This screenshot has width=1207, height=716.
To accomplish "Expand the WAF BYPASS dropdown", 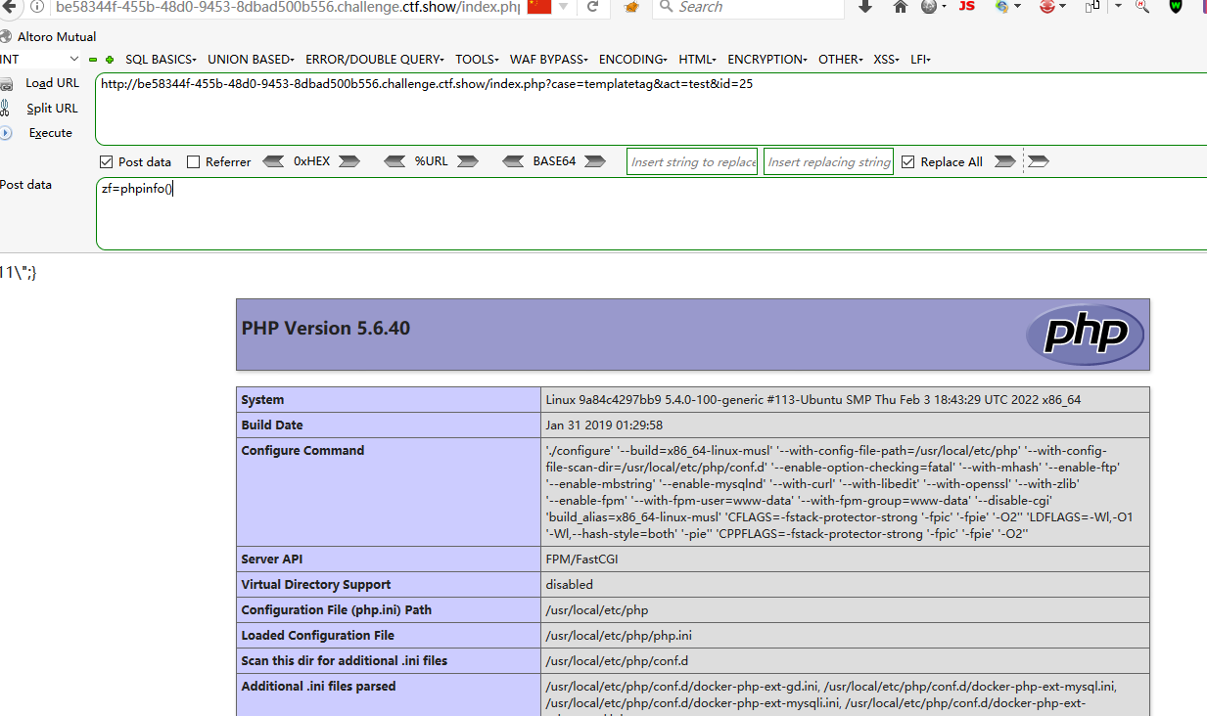I will 547,59.
